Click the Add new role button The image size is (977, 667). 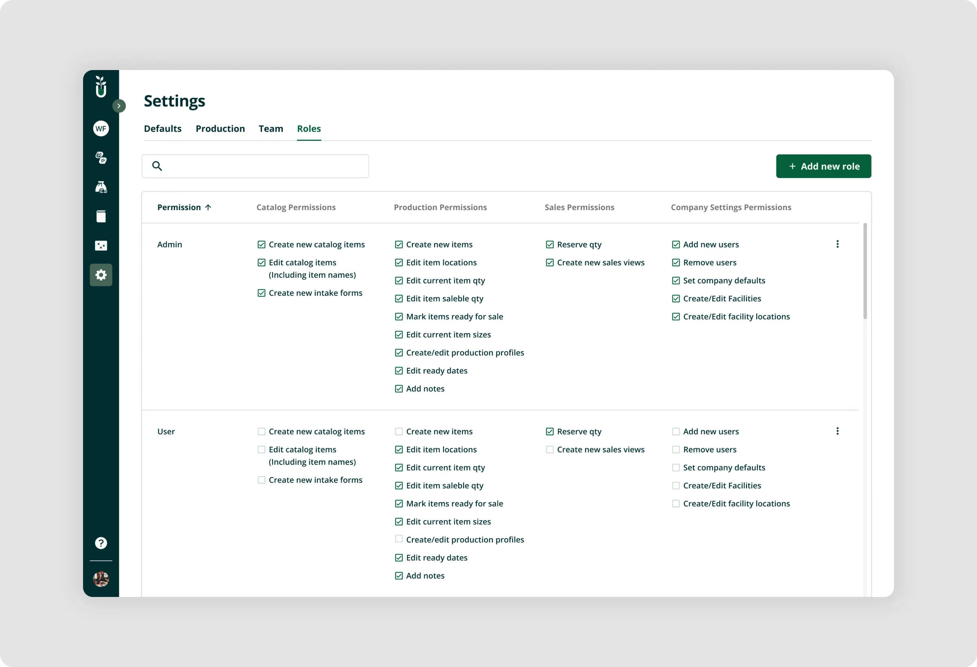824,166
